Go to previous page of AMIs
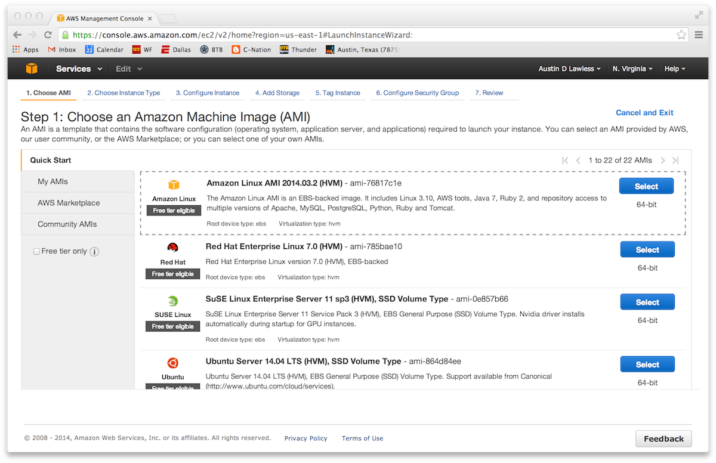 tap(578, 160)
